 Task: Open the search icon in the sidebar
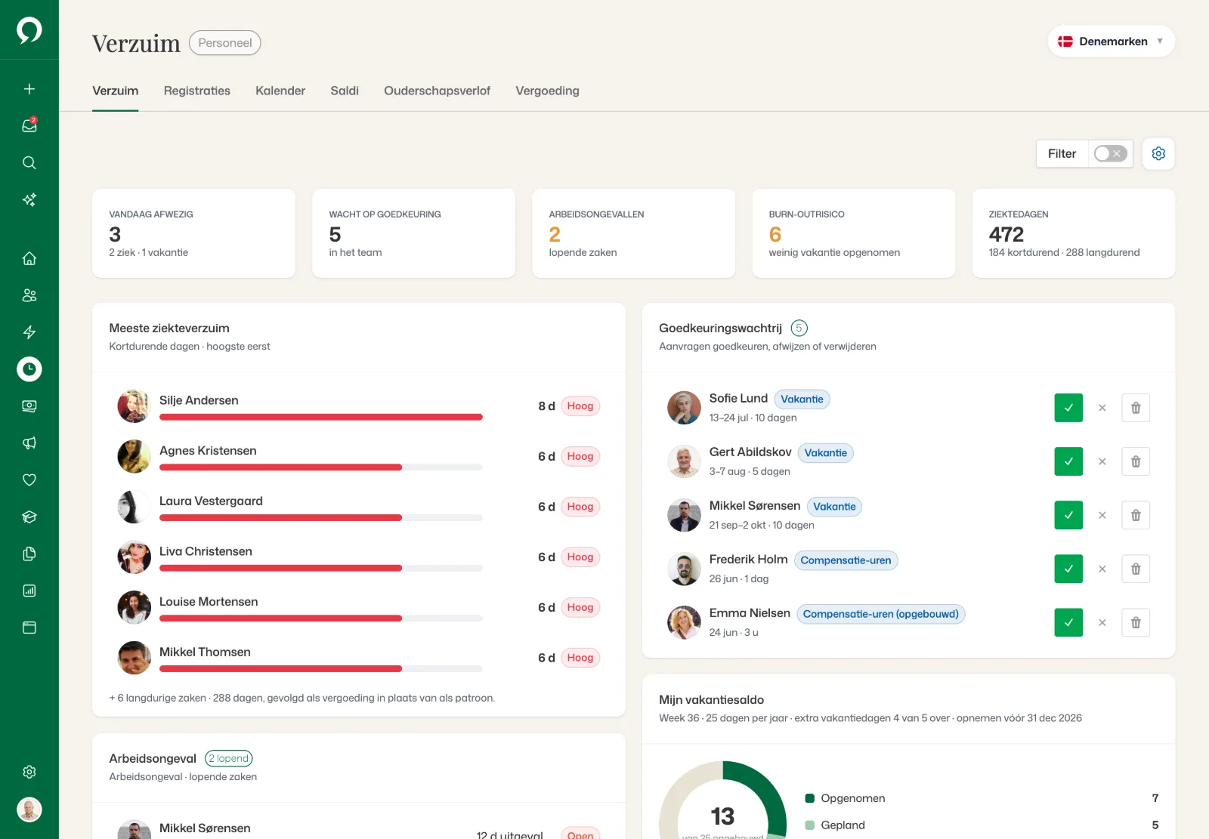coord(29,162)
